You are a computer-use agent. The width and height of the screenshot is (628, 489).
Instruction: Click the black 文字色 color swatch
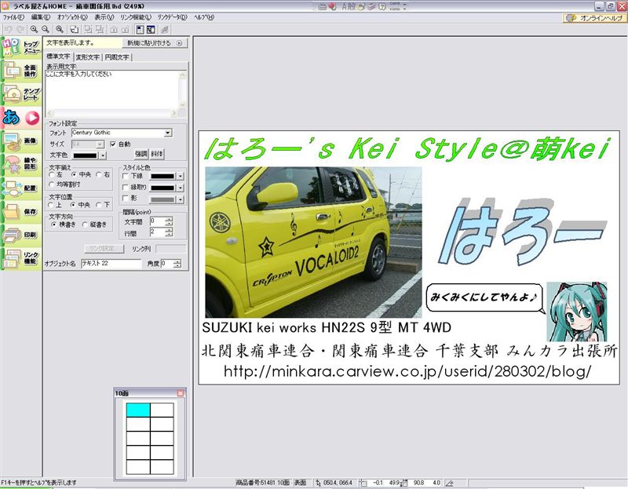[86, 155]
